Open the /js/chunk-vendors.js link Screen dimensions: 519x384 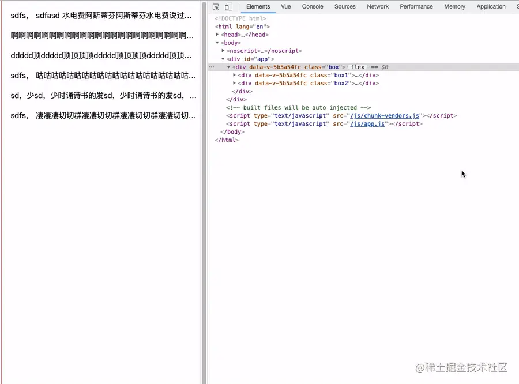385,115
